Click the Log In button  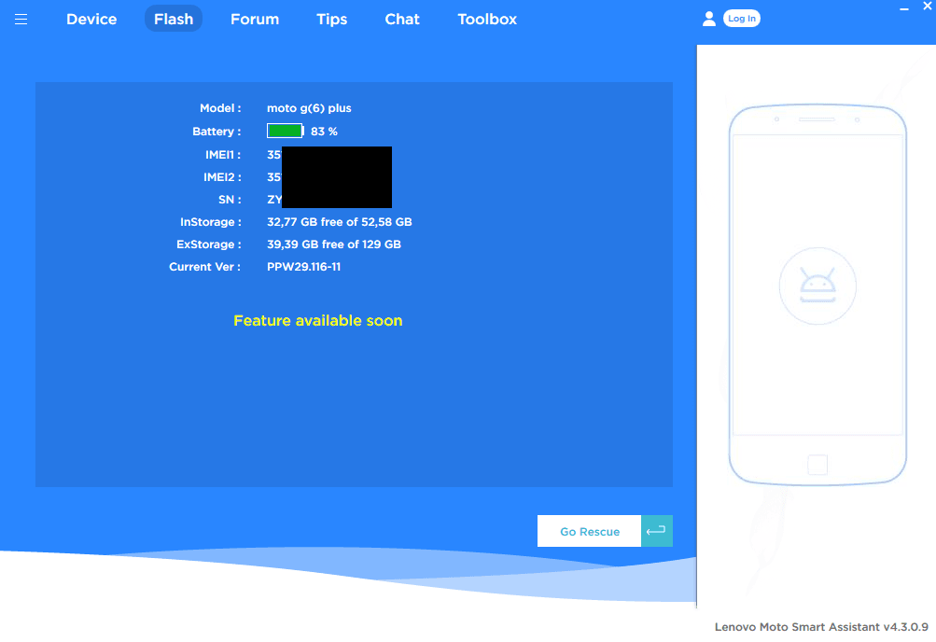click(741, 19)
